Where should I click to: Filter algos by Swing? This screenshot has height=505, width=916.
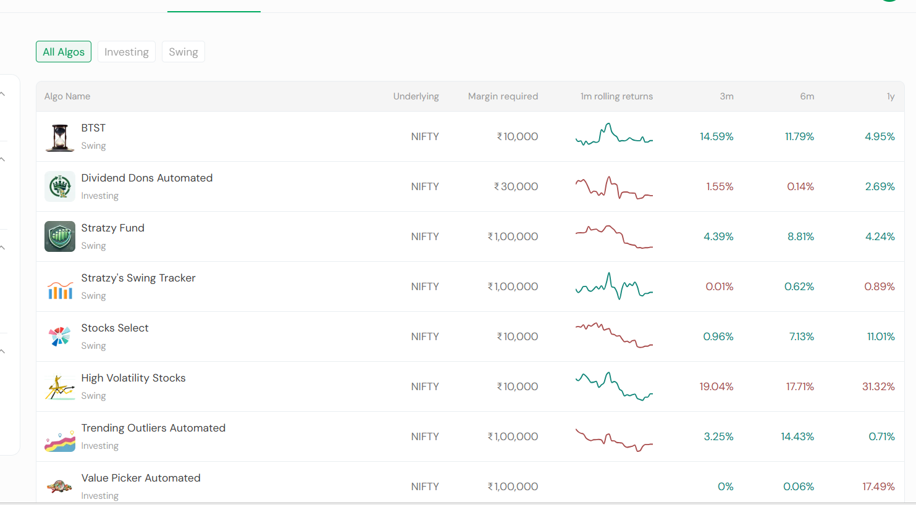pyautogui.click(x=183, y=52)
